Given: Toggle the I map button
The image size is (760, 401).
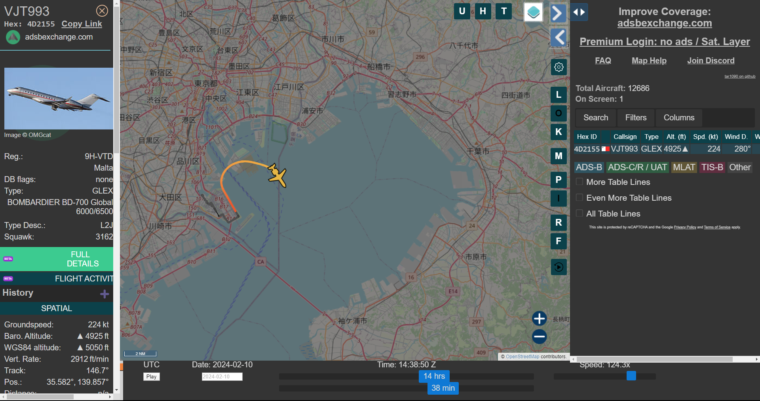Looking at the screenshot, I should point(559,198).
